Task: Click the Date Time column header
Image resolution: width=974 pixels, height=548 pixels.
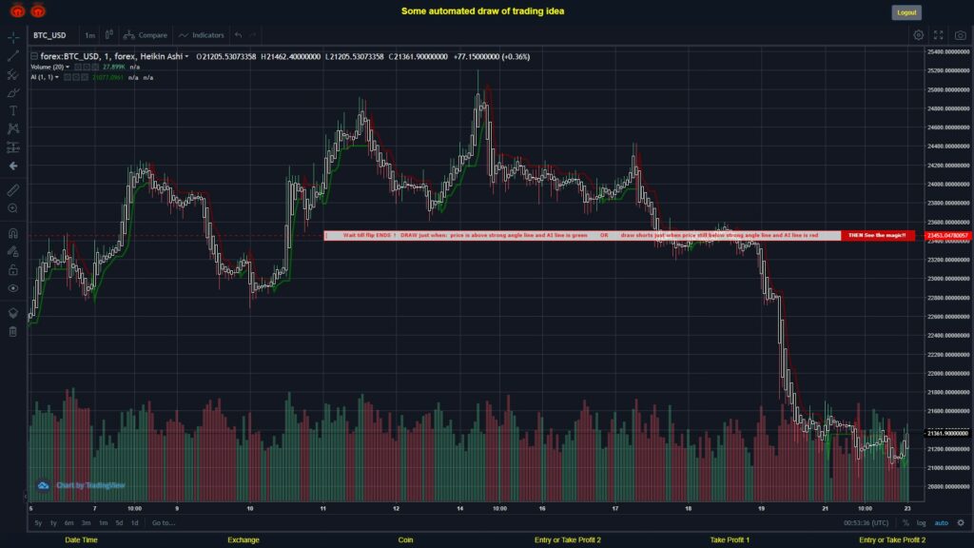Action: pos(82,540)
